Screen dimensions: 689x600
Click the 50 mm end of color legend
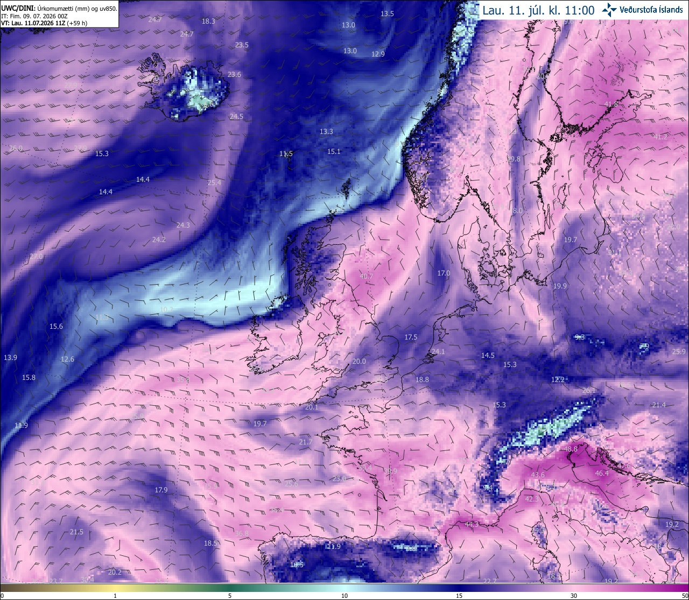(x=684, y=596)
